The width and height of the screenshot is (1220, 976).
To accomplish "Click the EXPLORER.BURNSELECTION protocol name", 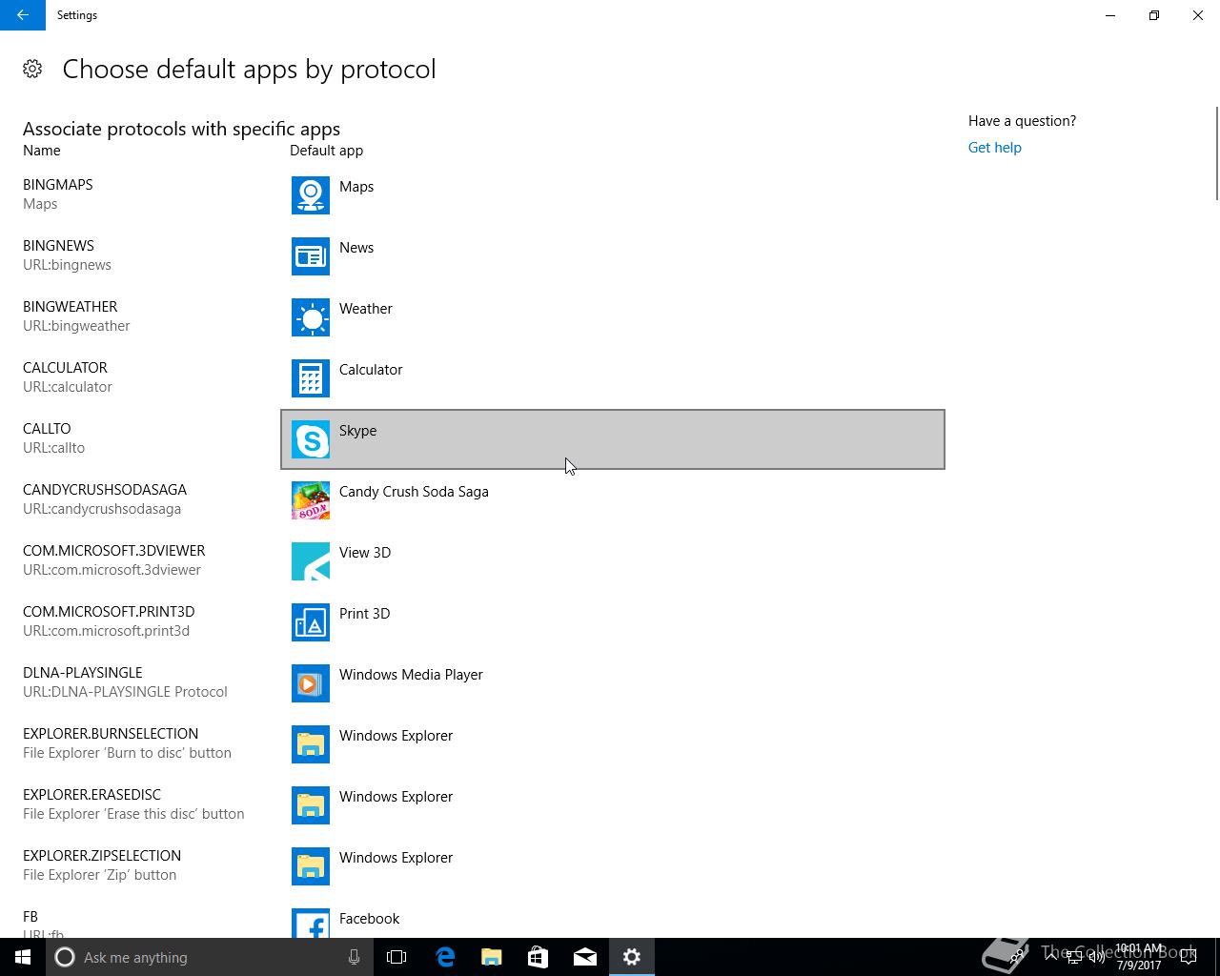I will point(111,734).
